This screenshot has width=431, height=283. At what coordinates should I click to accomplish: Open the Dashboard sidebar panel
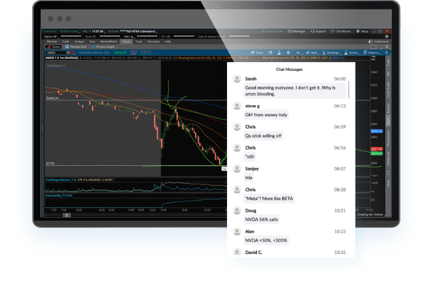click(388, 158)
